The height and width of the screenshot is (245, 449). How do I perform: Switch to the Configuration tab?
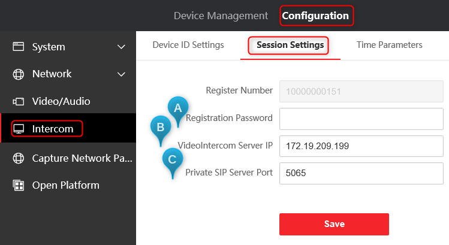click(x=315, y=16)
